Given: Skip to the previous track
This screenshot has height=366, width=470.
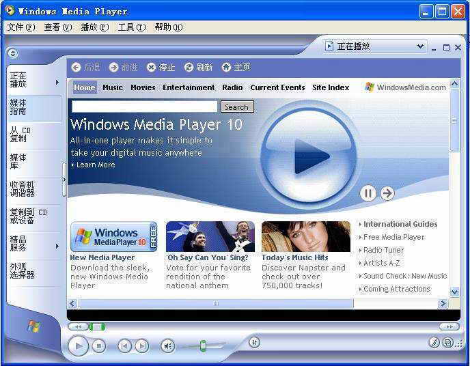Looking at the screenshot, I should (124, 346).
